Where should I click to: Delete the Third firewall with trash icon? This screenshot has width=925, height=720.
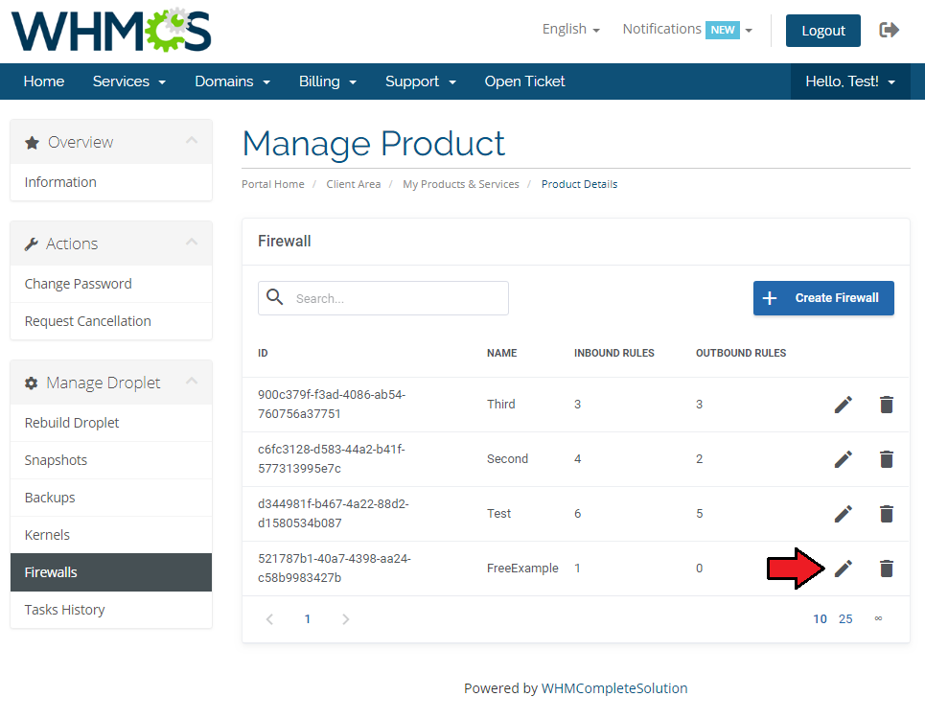pos(886,405)
